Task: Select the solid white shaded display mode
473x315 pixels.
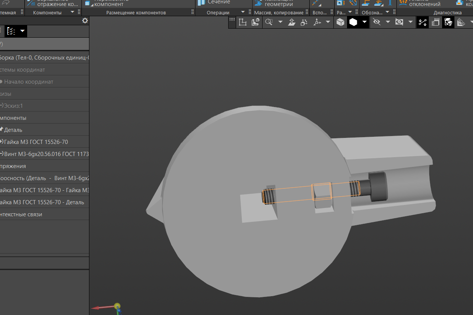Action: pos(353,22)
